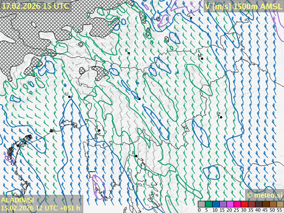Click the bright red 30 m/s legend swatch
The height and width of the screenshot is (213, 284).
[x=244, y=204]
